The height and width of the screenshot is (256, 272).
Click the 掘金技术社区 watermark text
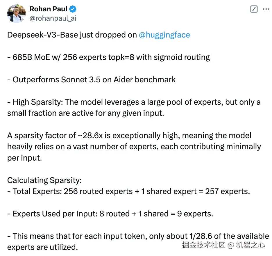(204, 245)
